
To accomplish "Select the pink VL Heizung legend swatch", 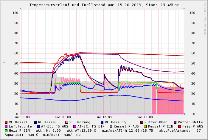I will point(66,122).
